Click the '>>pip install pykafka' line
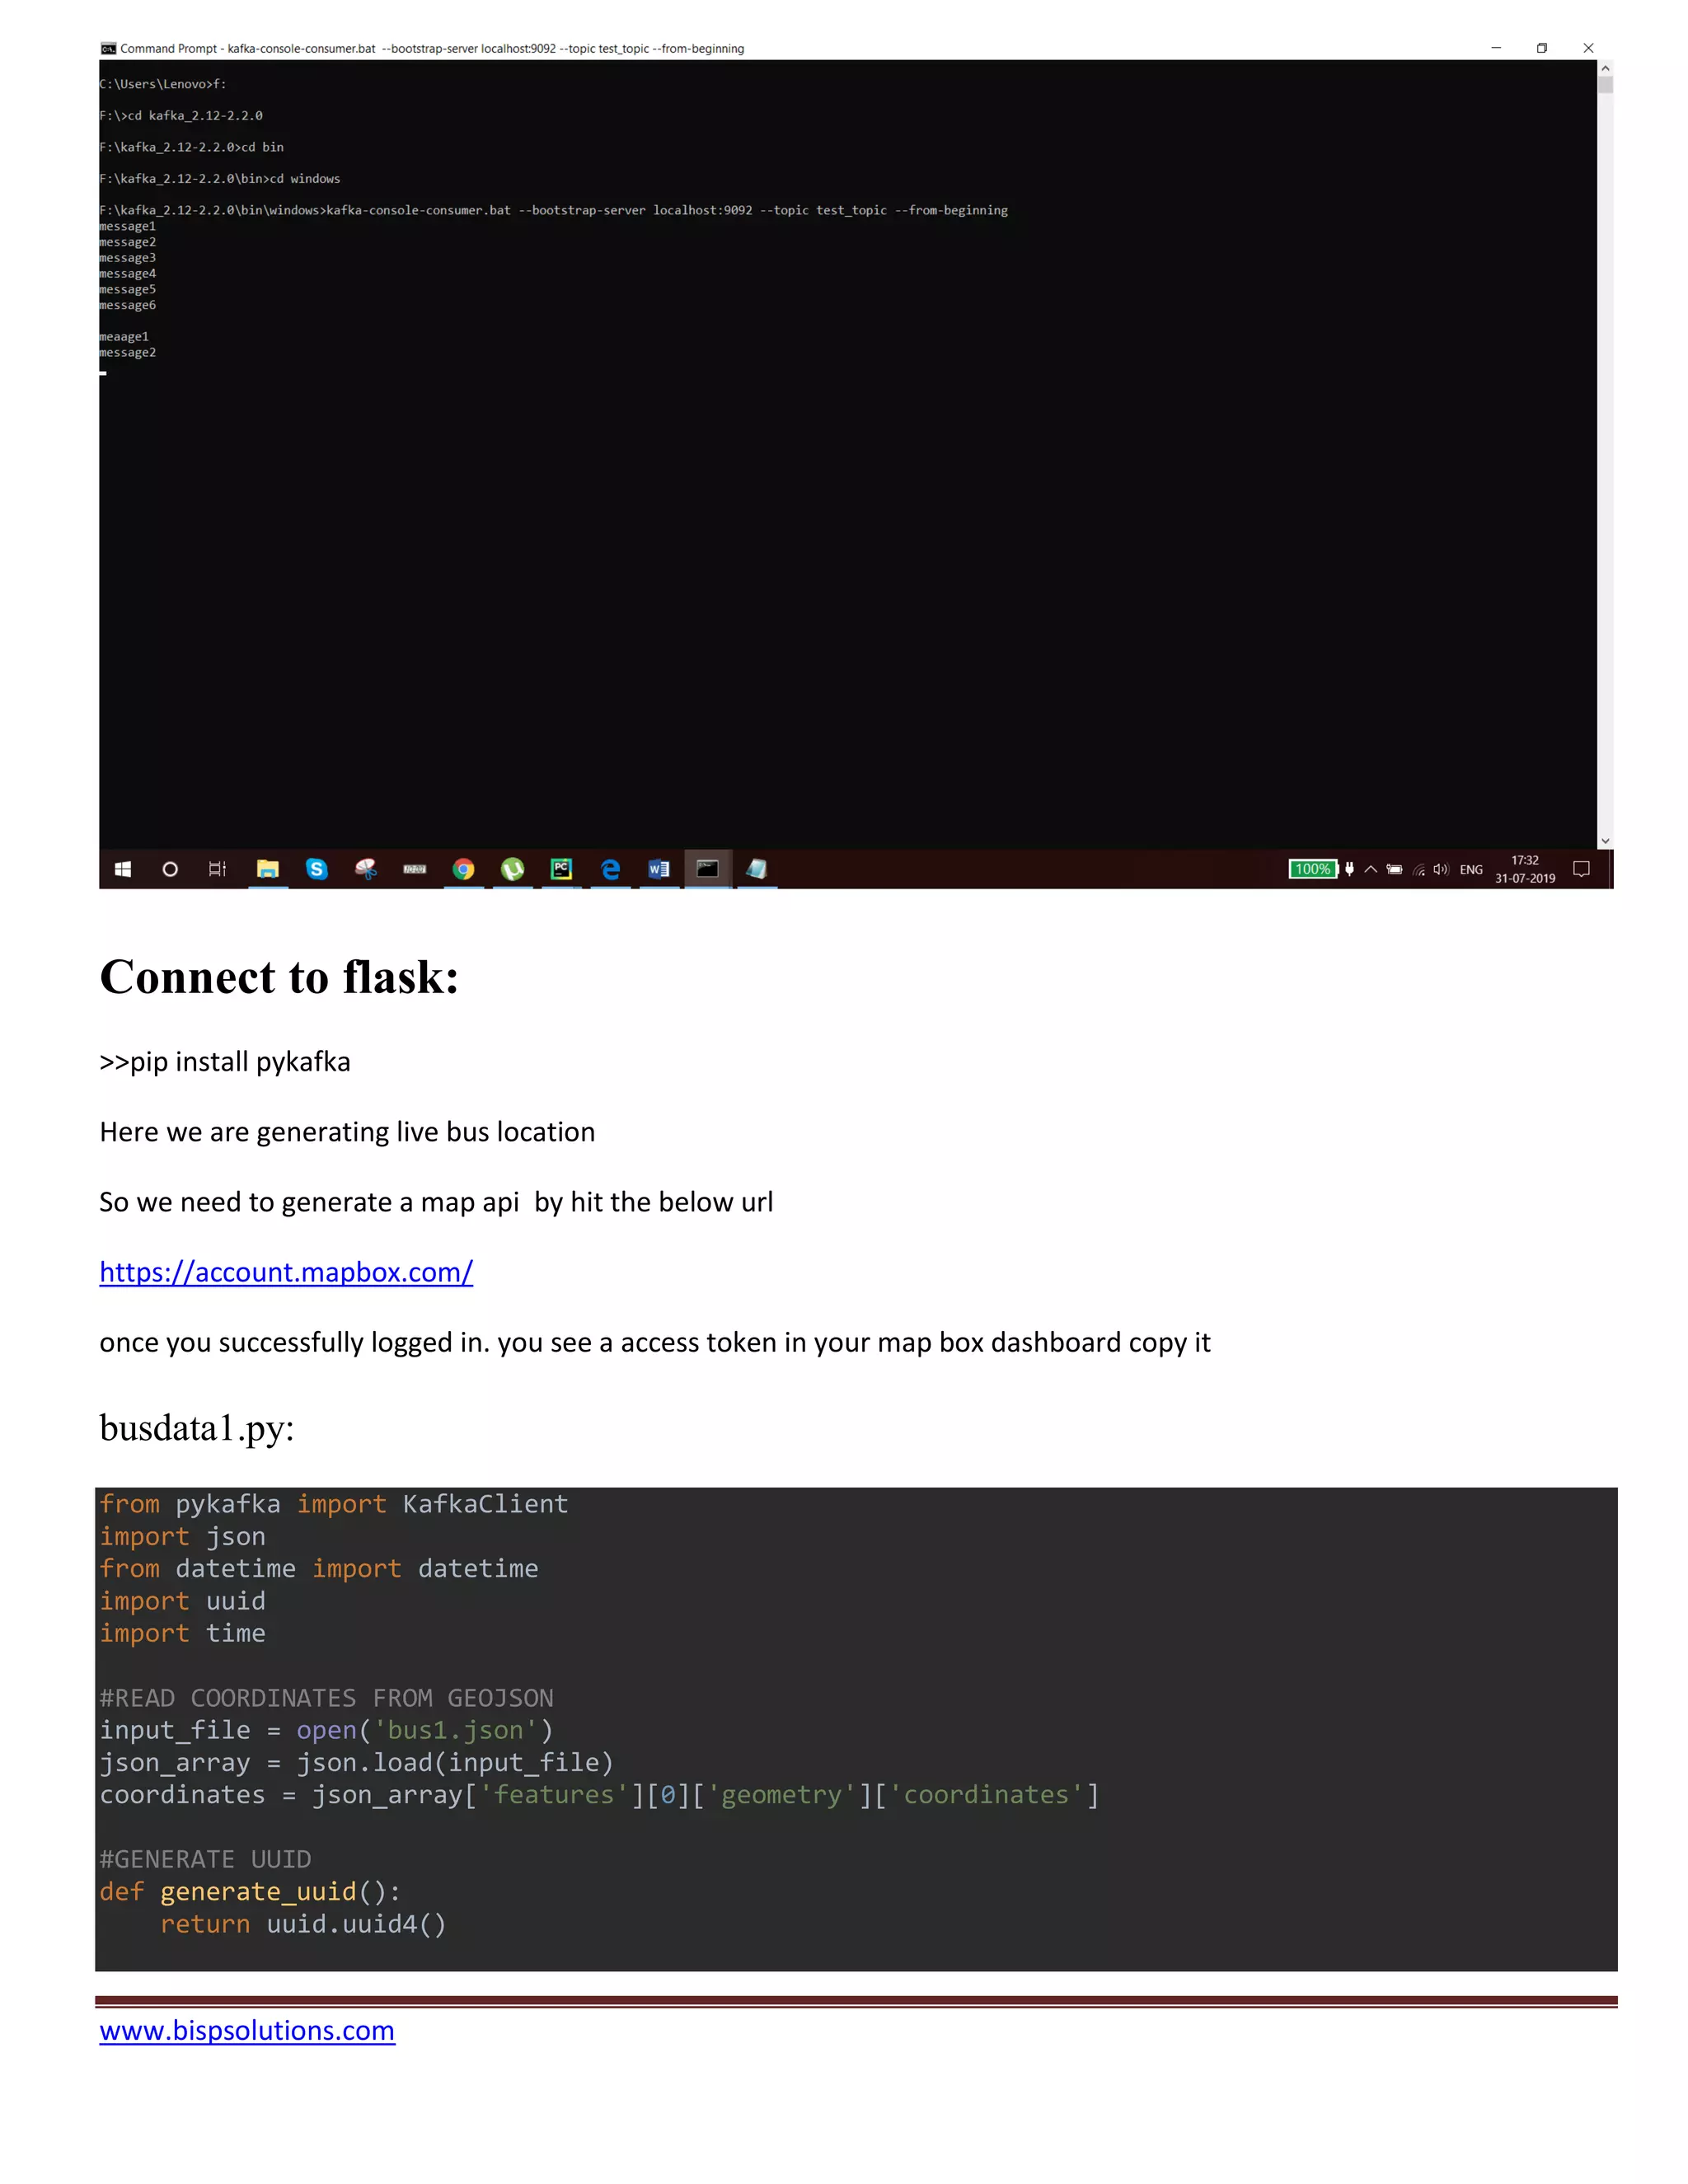1688x2184 pixels. click(x=225, y=1062)
